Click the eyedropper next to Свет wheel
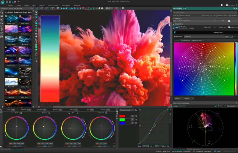This screenshot has width=238, height=153. [x=69, y=113]
